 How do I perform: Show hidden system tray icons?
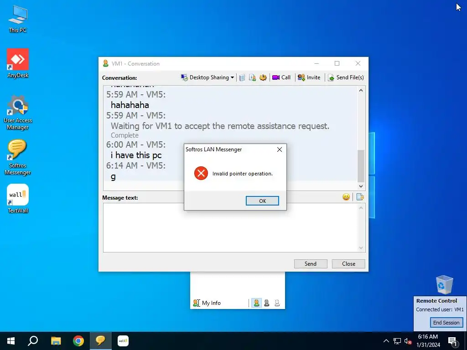pyautogui.click(x=386, y=341)
